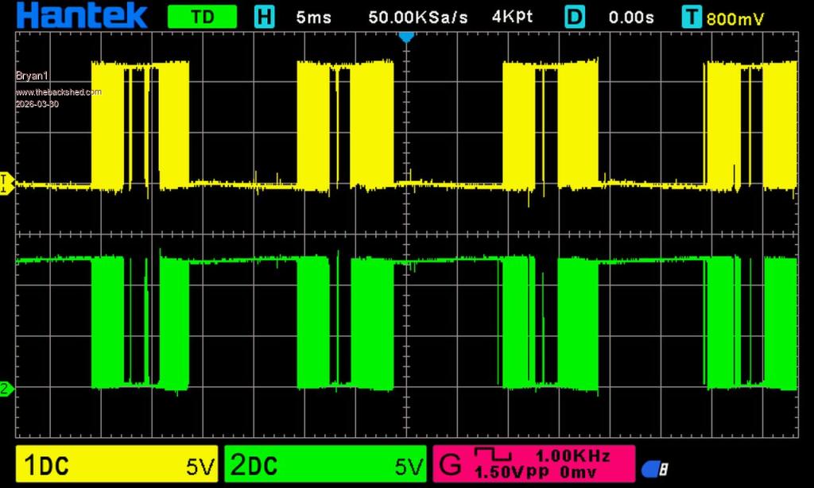Viewport: 814px width, 488px height.
Task: Click the green channel 2 ground marker
Action: [x=6, y=389]
